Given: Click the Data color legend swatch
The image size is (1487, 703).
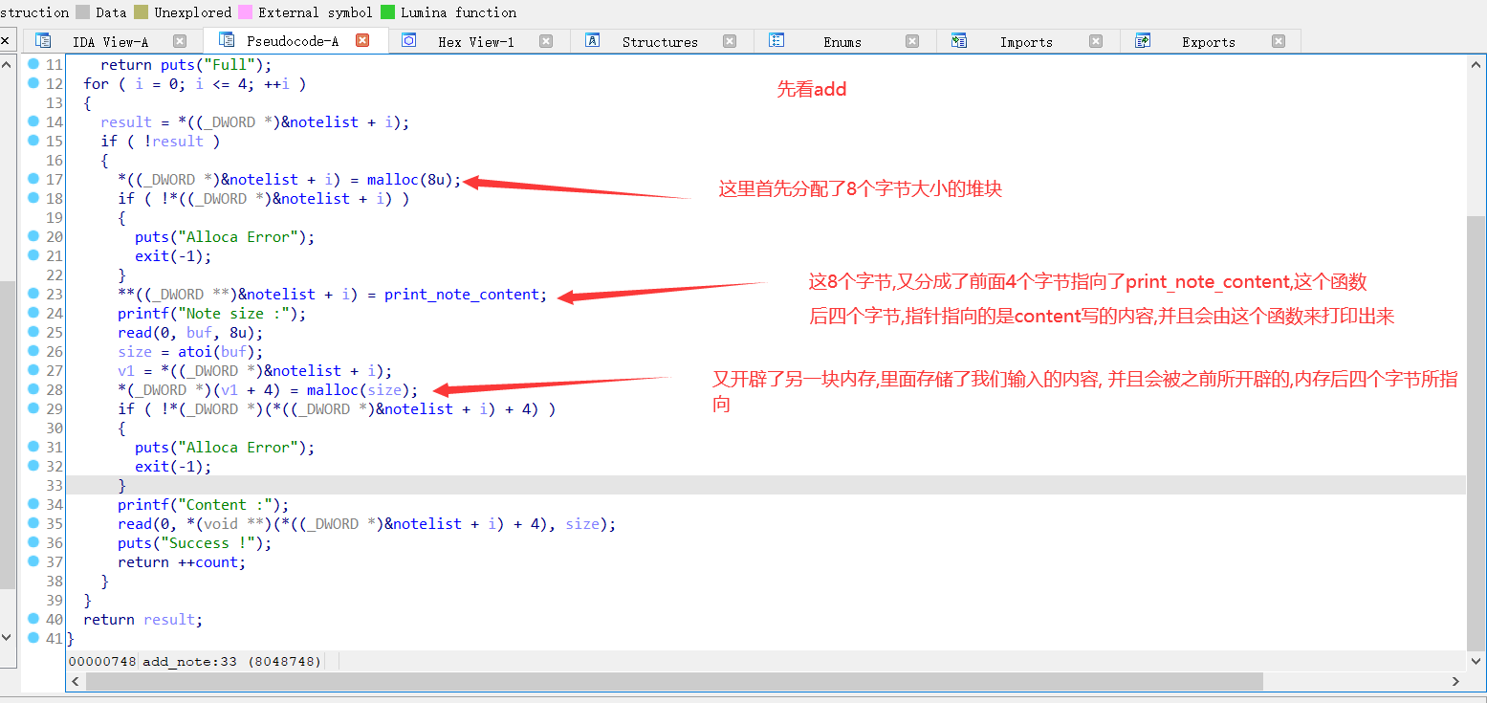Looking at the screenshot, I should pyautogui.click(x=82, y=12).
